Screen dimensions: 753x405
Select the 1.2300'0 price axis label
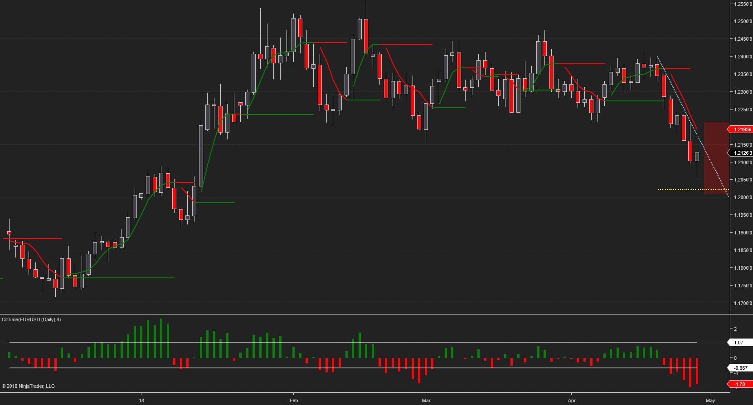click(x=743, y=92)
